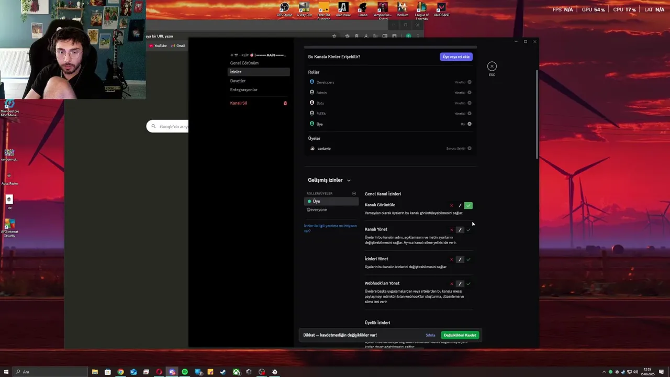Click the green Üye role shield icon
The width and height of the screenshot is (670, 377).
pyautogui.click(x=312, y=124)
